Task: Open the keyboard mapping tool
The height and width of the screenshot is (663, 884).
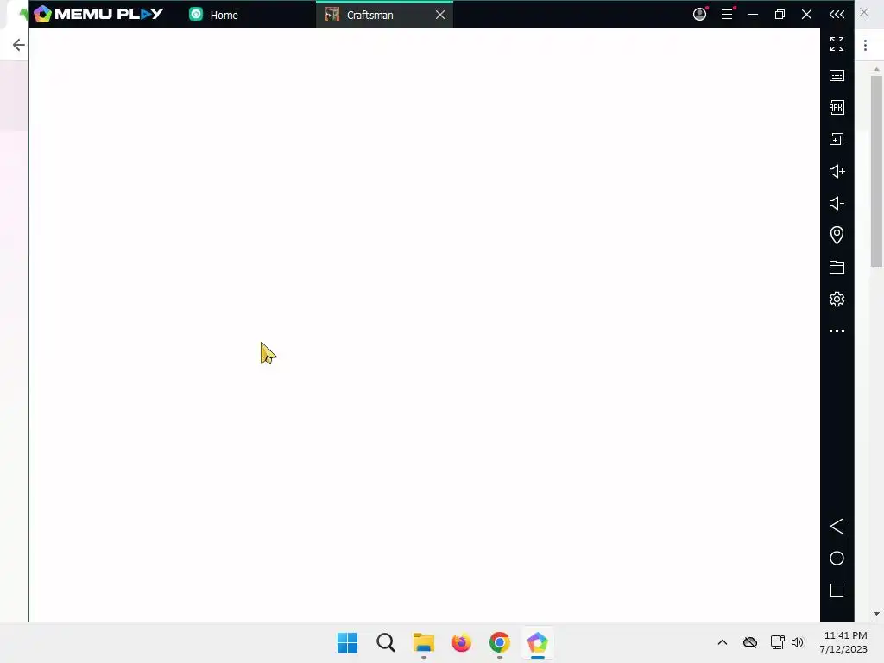Action: (x=837, y=76)
